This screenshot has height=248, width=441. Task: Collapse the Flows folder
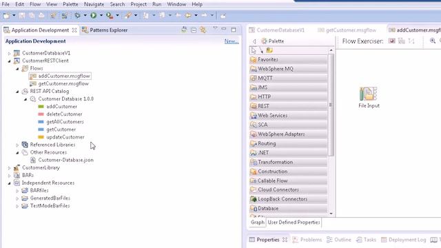(17, 69)
